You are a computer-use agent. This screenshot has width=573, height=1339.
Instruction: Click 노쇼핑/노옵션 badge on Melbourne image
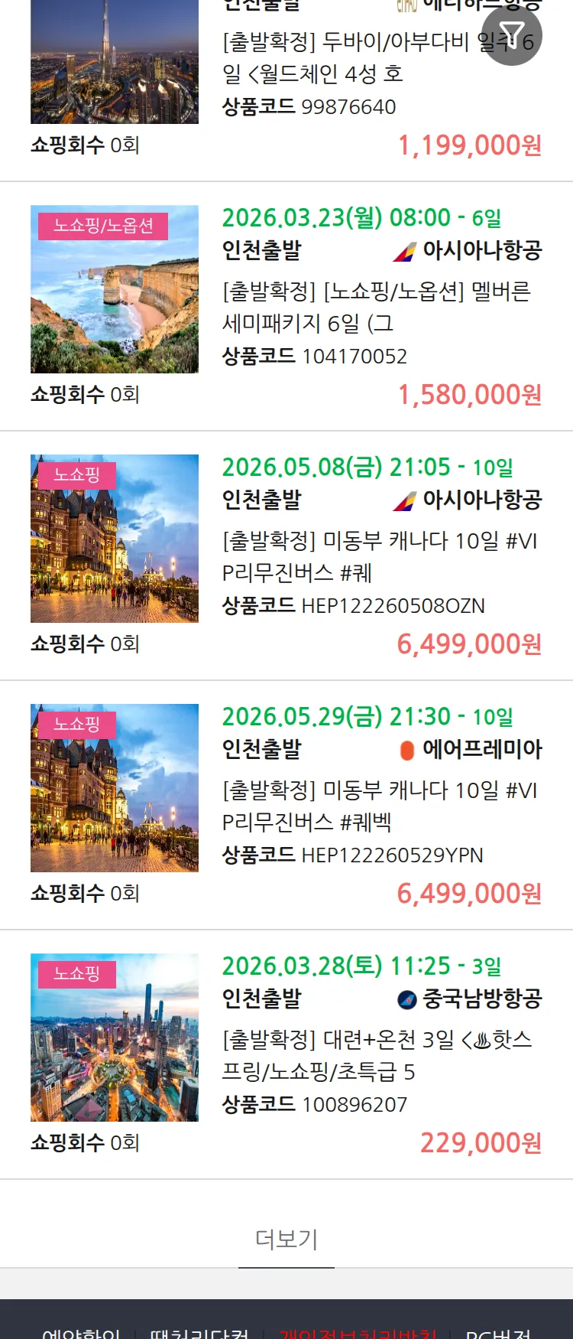(103, 226)
